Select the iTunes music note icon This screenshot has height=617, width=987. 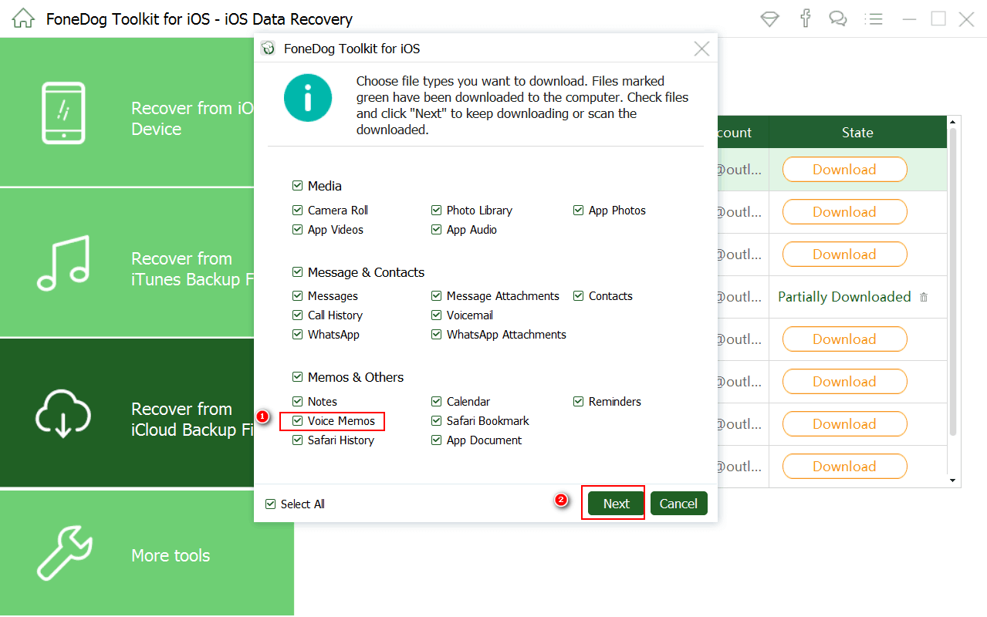63,263
